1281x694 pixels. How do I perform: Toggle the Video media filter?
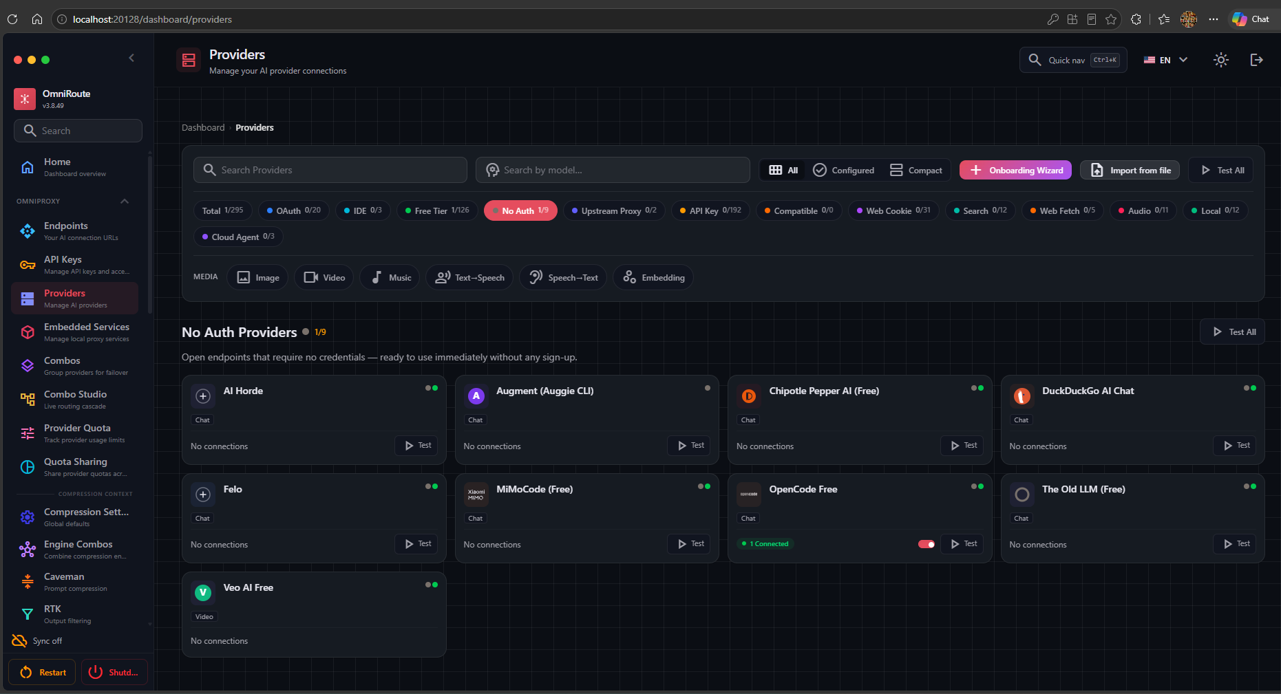coord(324,278)
